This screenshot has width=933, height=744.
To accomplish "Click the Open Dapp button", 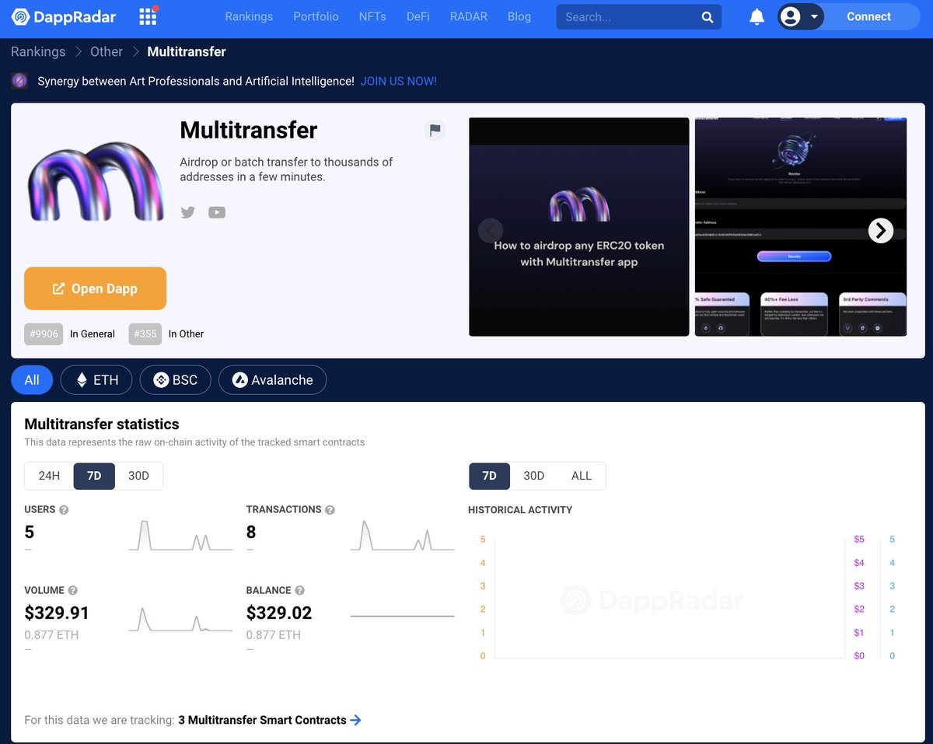I will pos(96,288).
